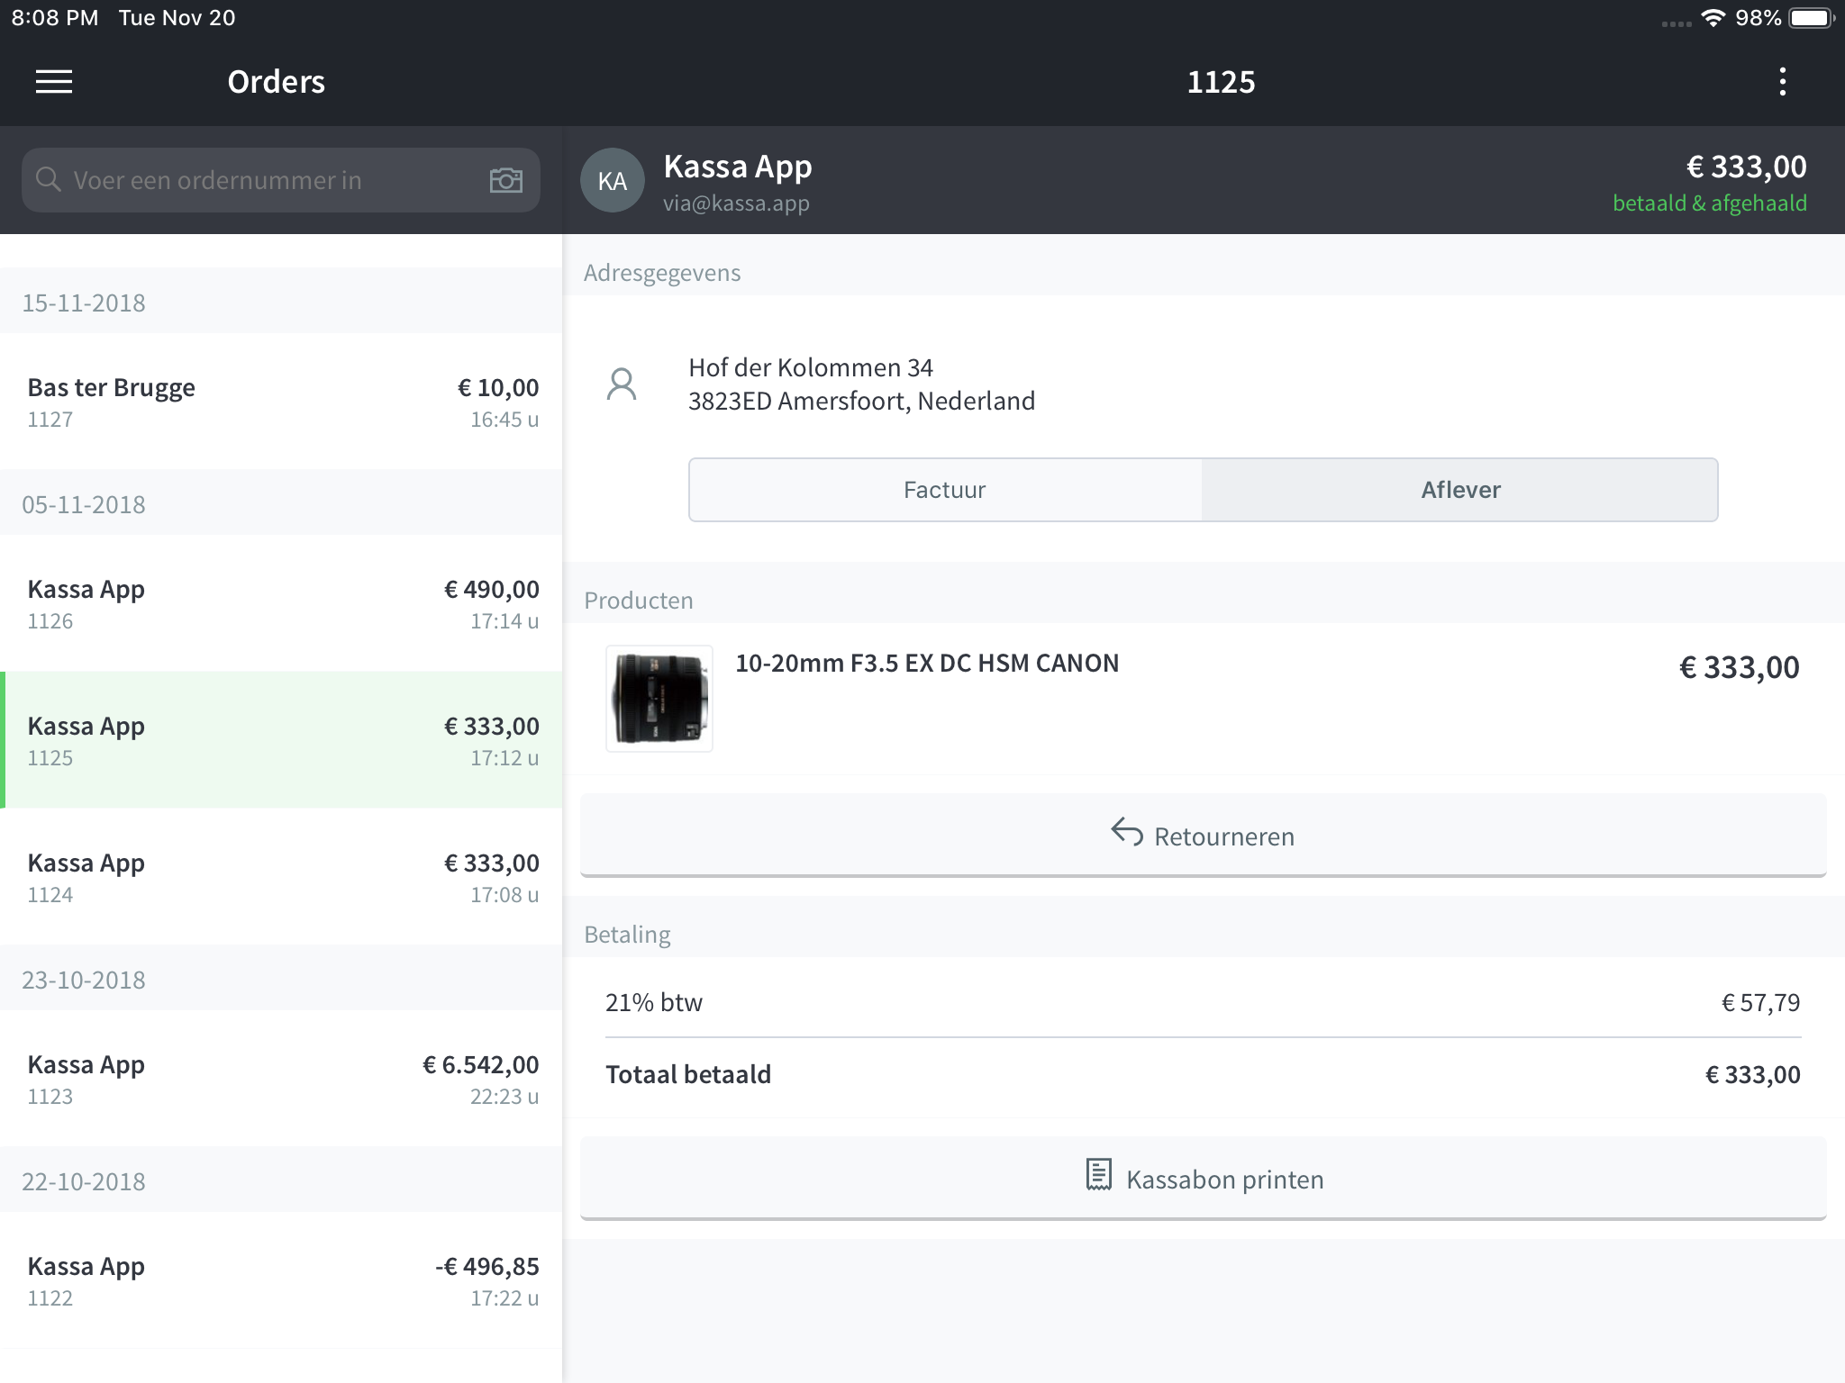This screenshot has width=1845, height=1383.
Task: Select refund order 1122
Action: pos(281,1280)
